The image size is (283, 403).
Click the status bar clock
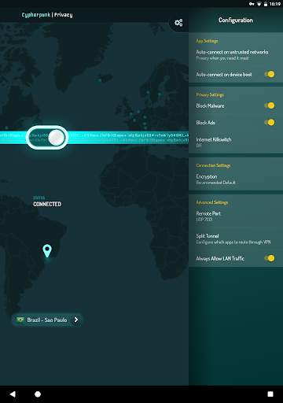point(275,4)
